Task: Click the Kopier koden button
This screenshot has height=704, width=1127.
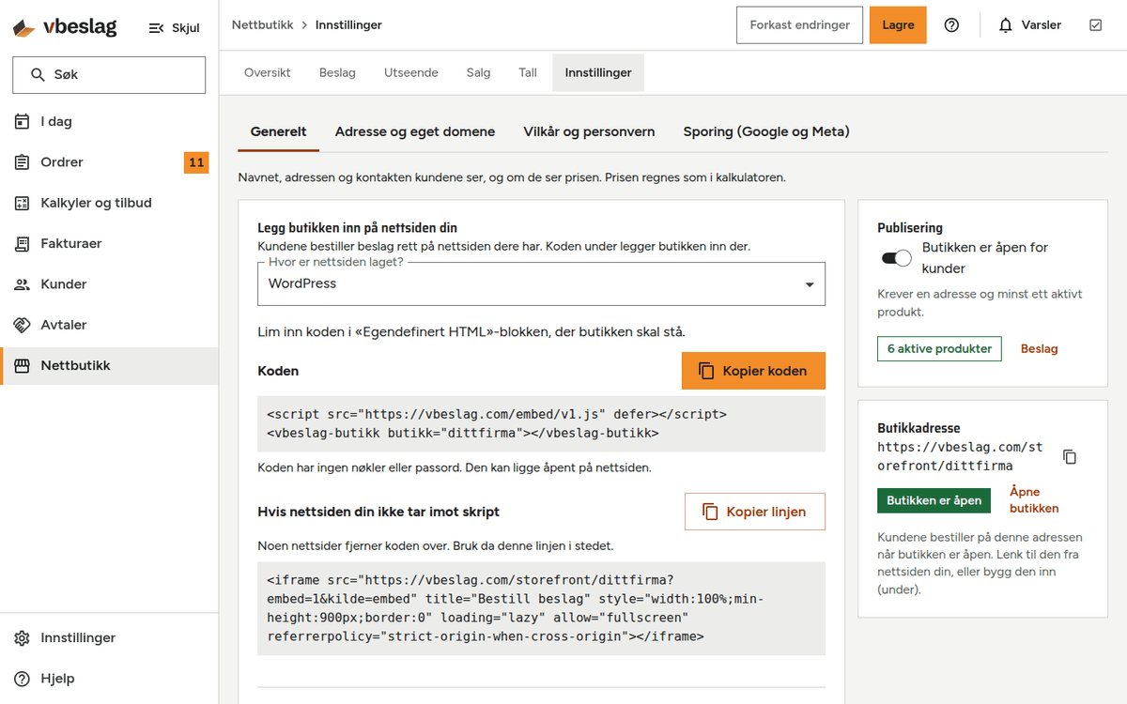Action: click(x=753, y=371)
